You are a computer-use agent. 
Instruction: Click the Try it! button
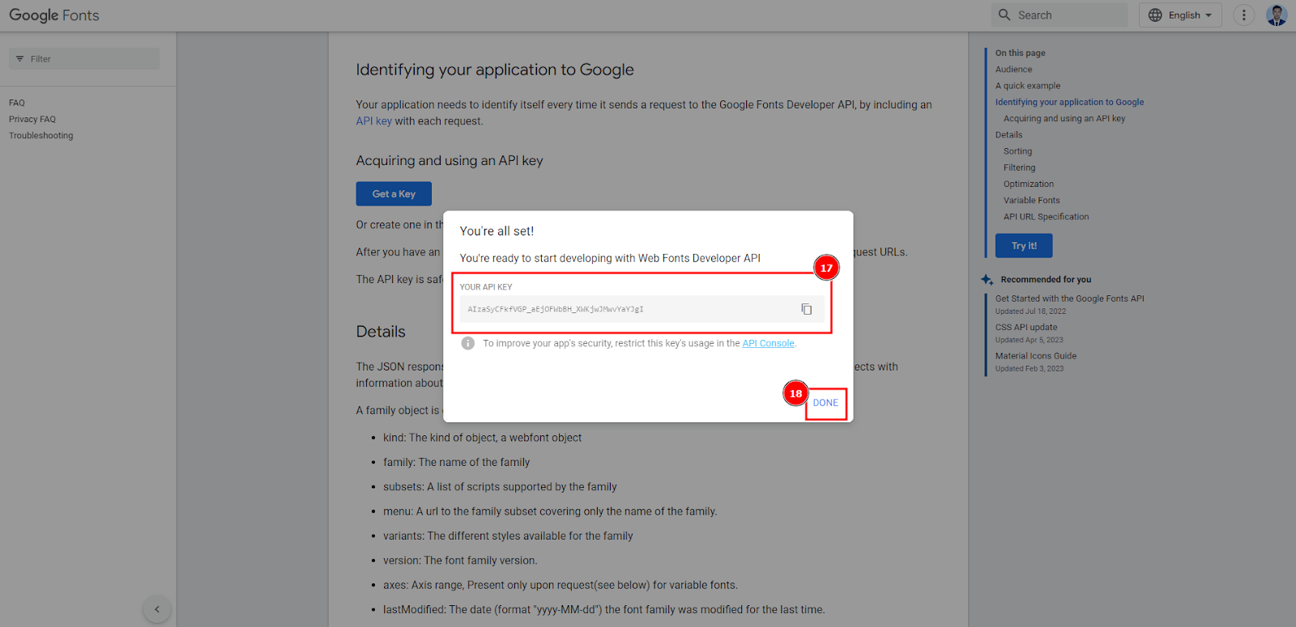(1024, 246)
